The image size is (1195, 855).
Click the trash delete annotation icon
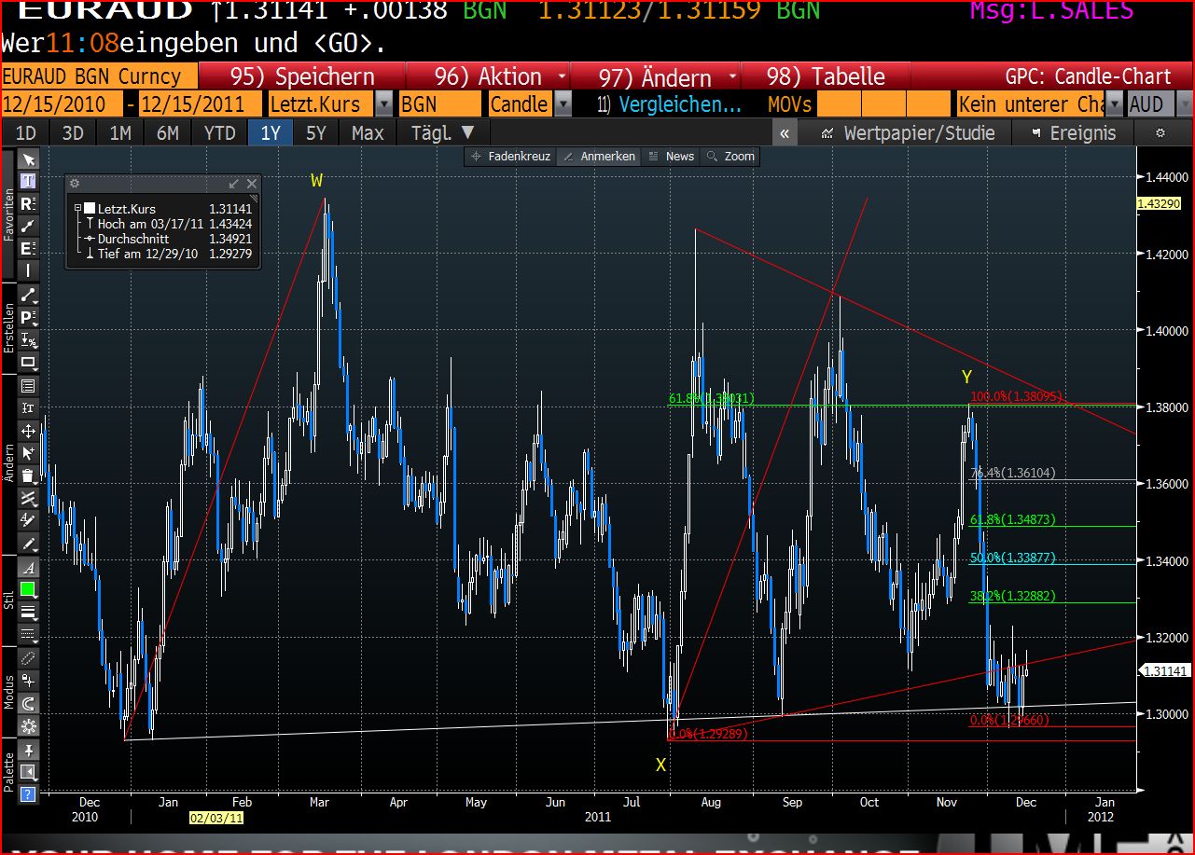click(x=28, y=476)
